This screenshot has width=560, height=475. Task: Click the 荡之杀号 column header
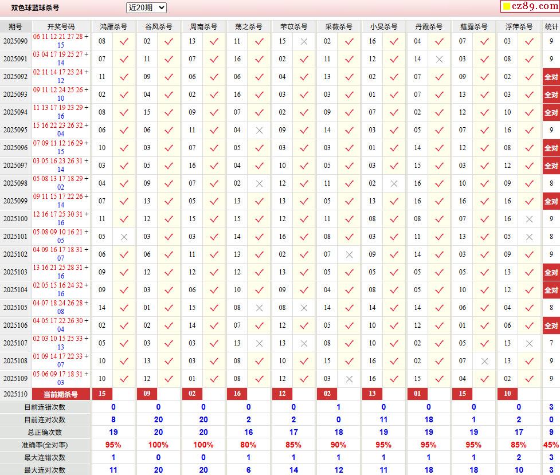click(x=249, y=27)
